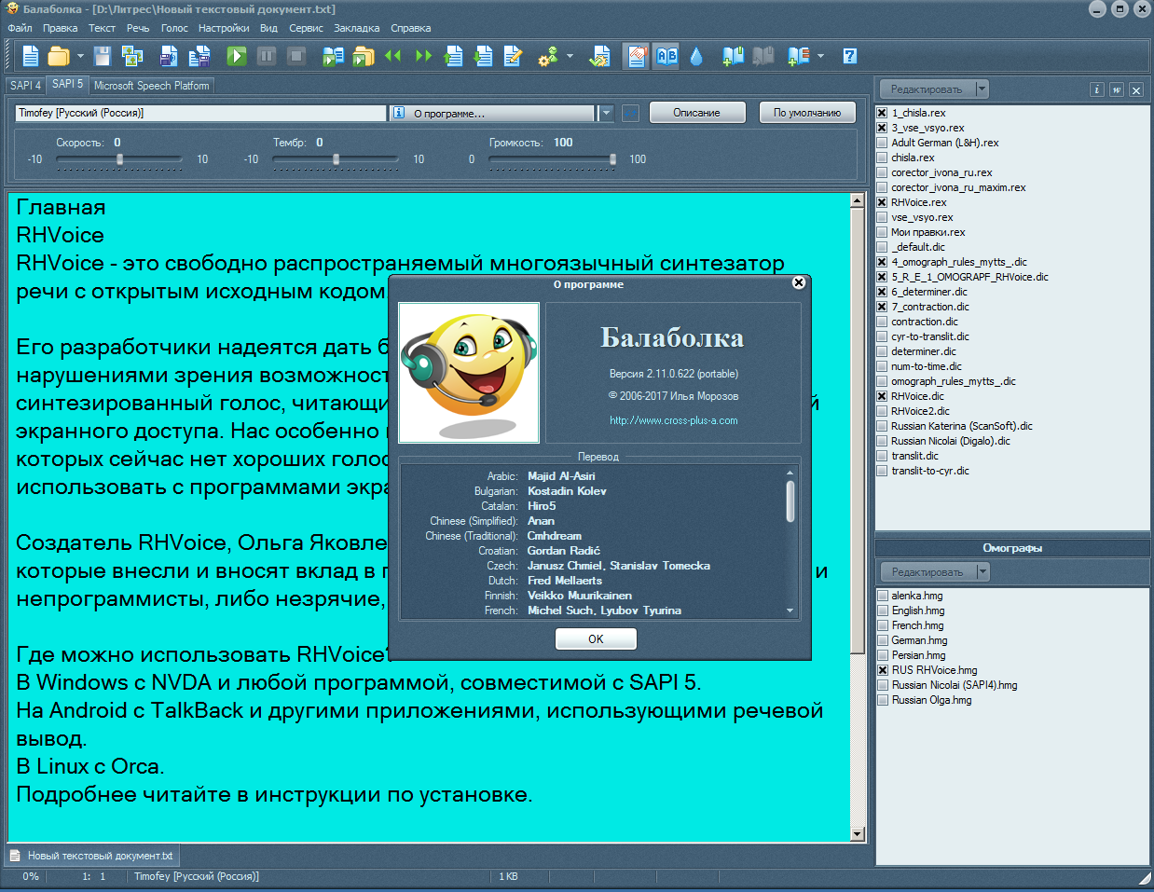Click the Pause button in toolbar
Image resolution: width=1154 pixels, height=892 pixels.
pyautogui.click(x=267, y=56)
